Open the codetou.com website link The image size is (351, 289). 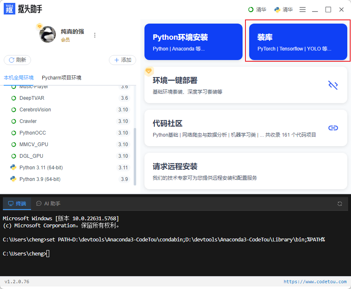[315, 281]
